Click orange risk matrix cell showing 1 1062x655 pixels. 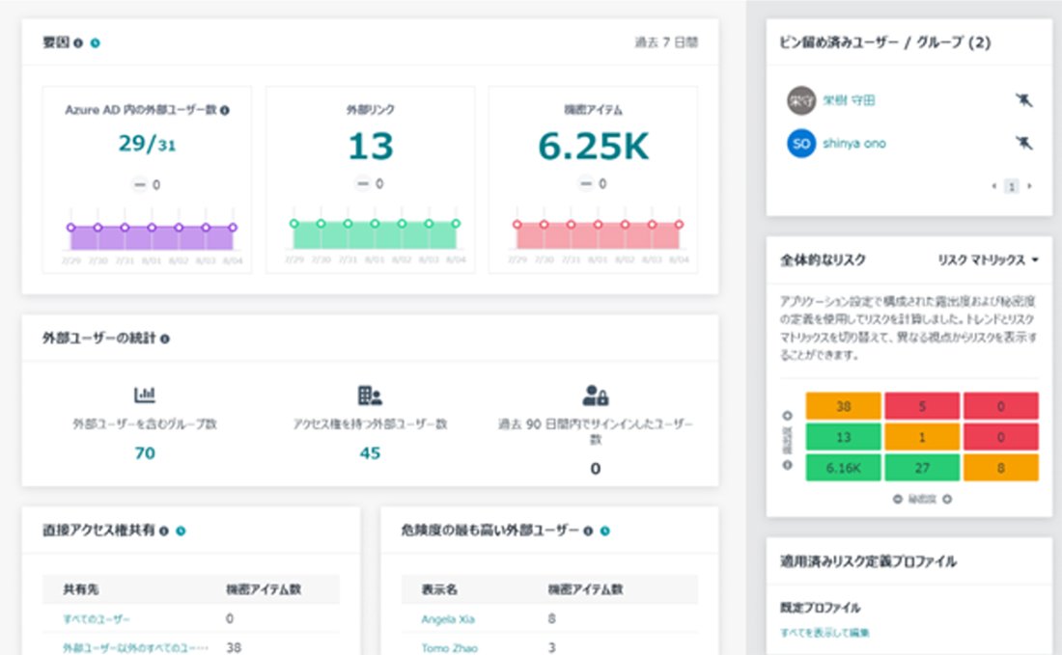click(x=922, y=437)
